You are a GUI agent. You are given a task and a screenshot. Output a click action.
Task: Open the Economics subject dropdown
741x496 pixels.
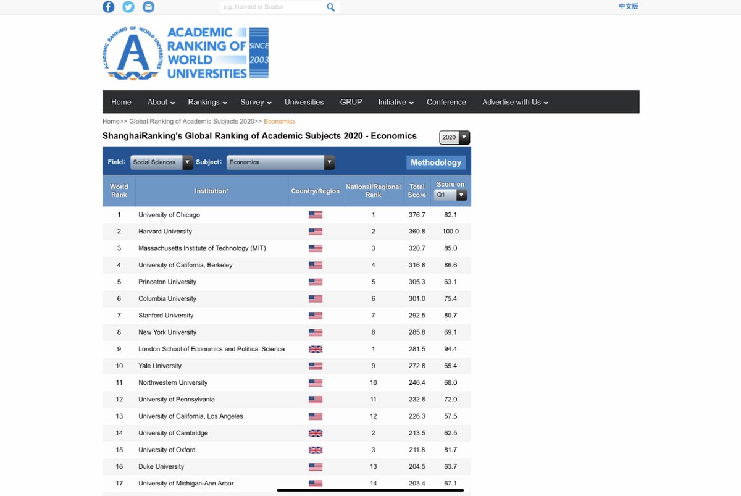[281, 162]
